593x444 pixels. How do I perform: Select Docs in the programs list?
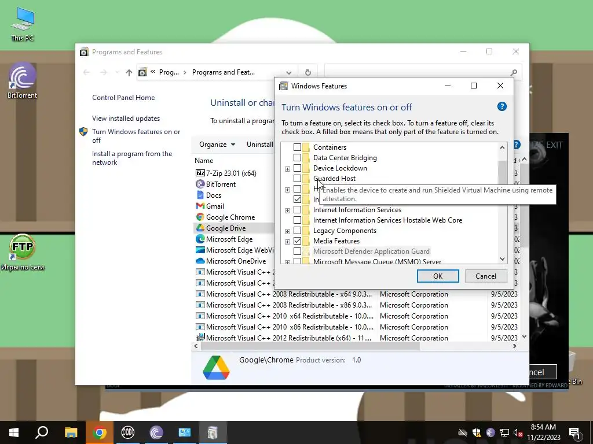[213, 195]
